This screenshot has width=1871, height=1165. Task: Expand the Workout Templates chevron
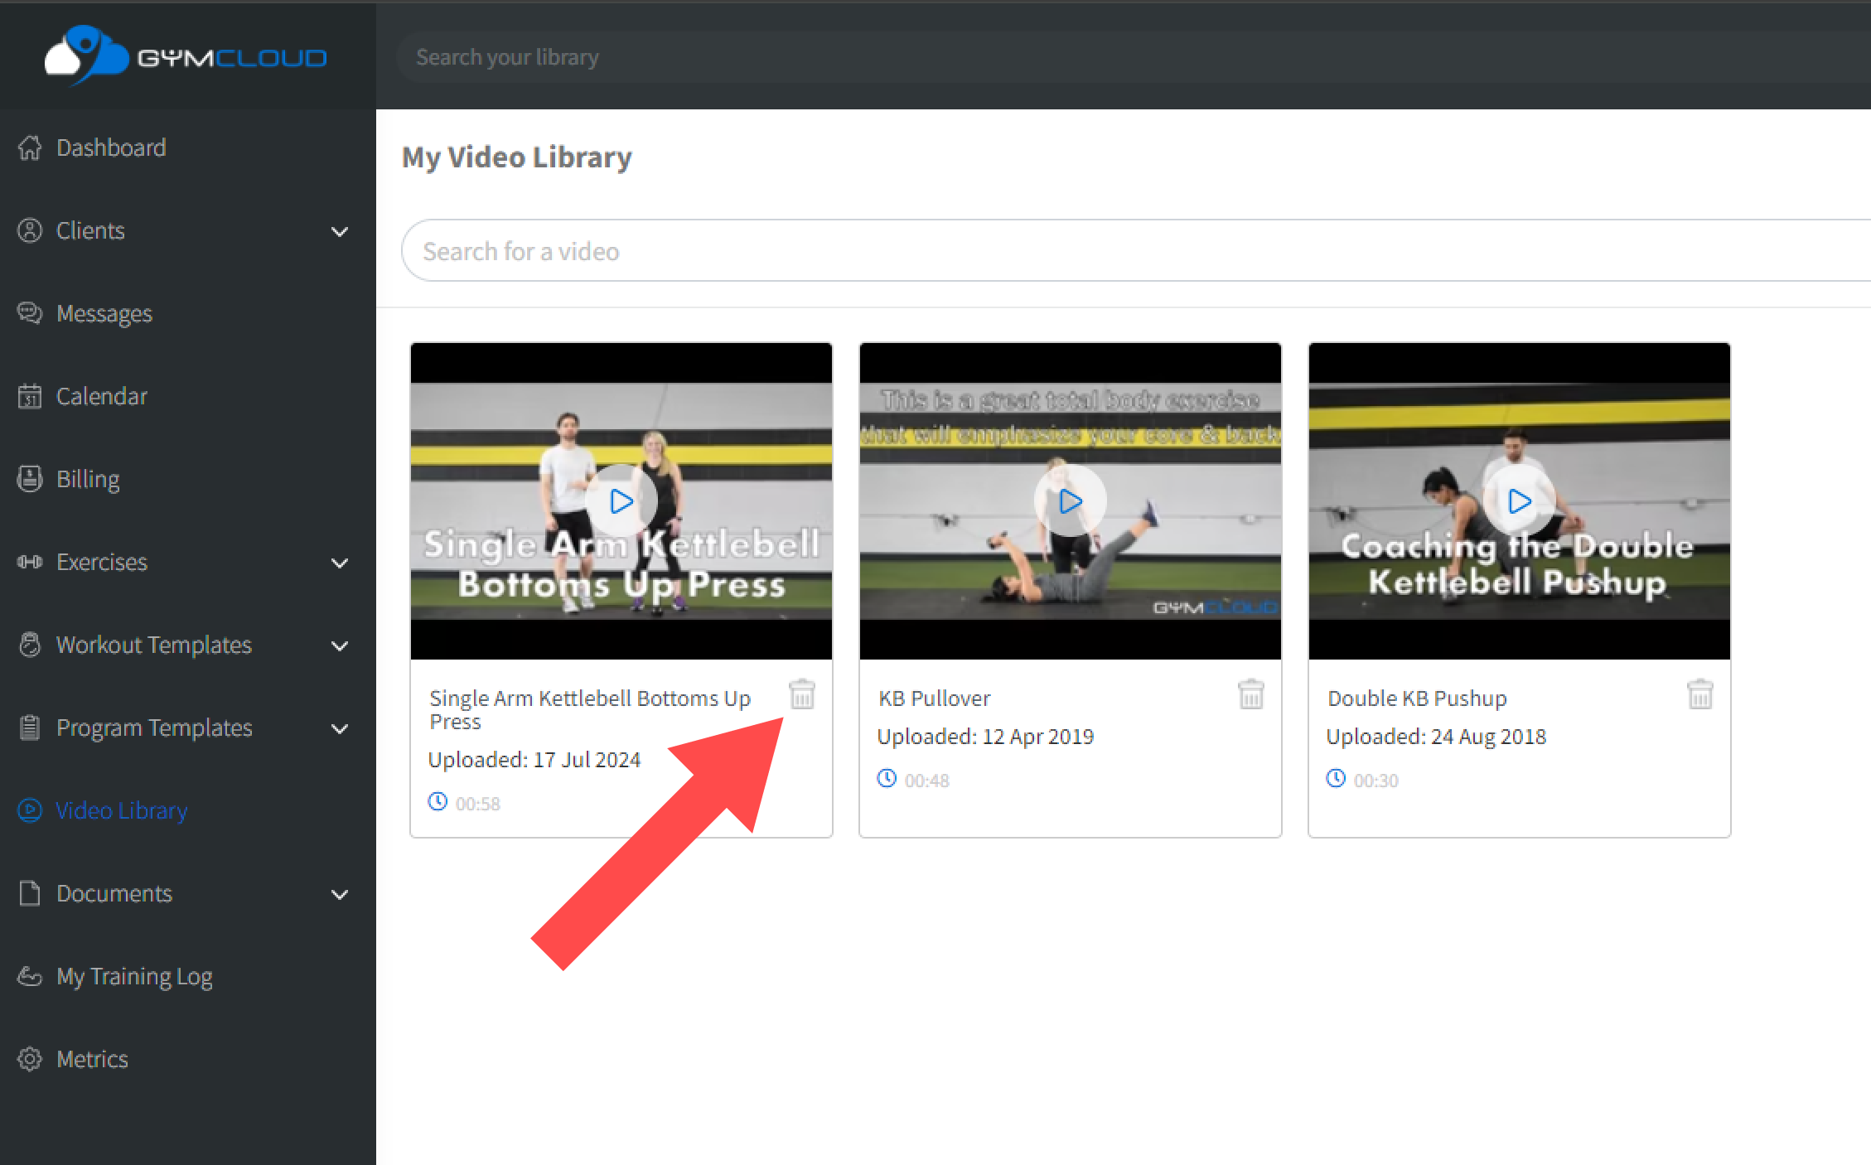(340, 645)
